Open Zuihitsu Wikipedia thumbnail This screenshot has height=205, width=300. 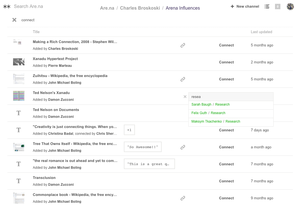pos(19,79)
